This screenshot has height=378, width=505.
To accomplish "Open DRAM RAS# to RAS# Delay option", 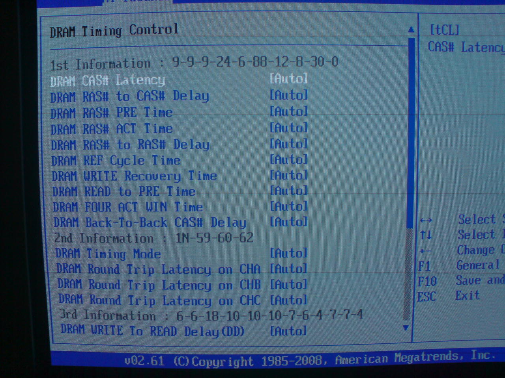I will 130,145.
